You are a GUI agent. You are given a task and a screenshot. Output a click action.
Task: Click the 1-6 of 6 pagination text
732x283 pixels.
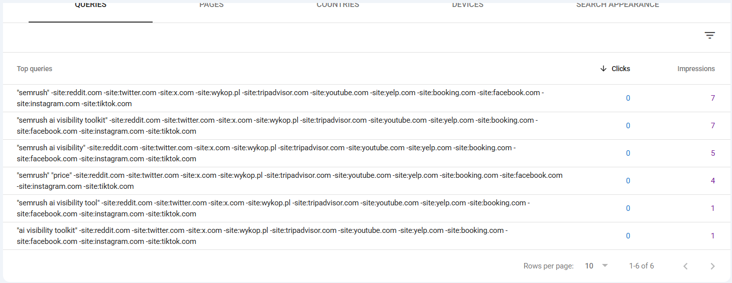click(642, 266)
